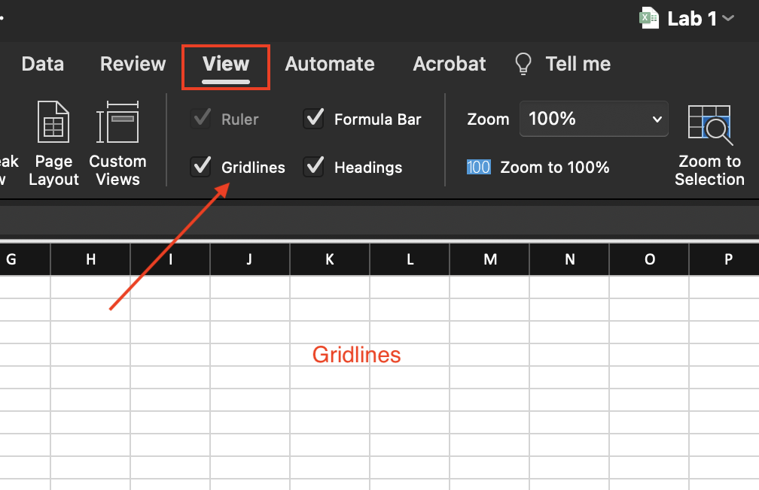
Task: Select column K header
Action: pos(330,260)
